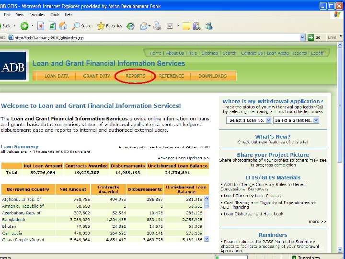The height and width of the screenshot is (259, 345).
Task: Open the Mail envelope toolbar icon
Action: pyautogui.click(x=144, y=26)
